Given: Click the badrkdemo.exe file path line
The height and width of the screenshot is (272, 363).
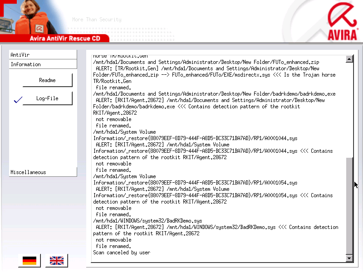Looking at the screenshot, I should [x=214, y=94].
